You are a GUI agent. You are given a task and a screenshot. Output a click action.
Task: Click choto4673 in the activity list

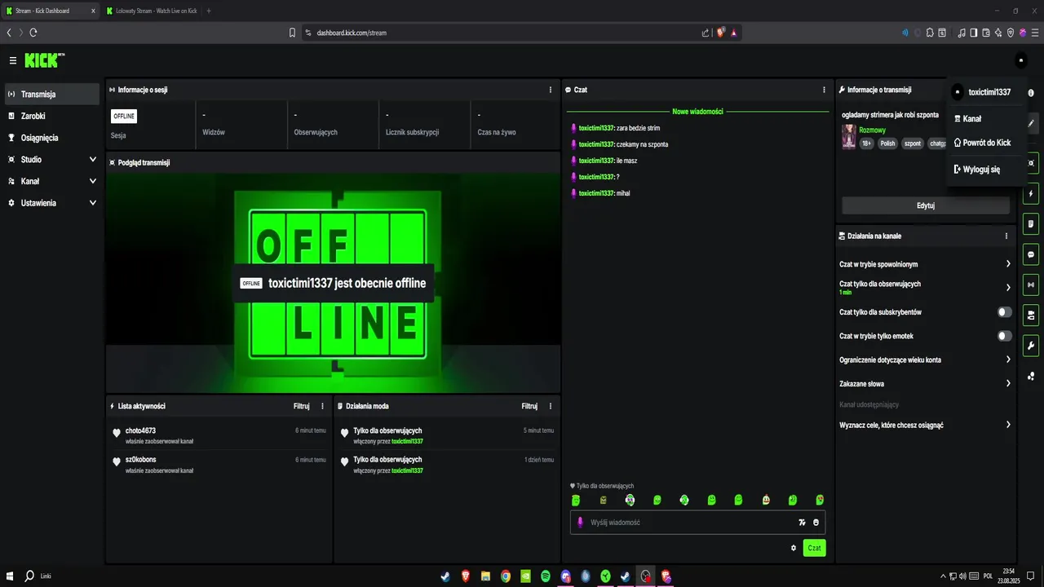(140, 430)
